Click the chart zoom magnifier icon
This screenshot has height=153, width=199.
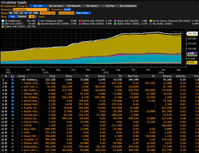(181, 33)
